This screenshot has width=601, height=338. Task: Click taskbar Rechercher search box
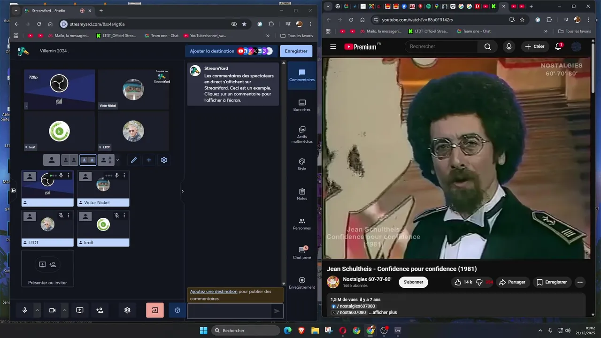246,330
